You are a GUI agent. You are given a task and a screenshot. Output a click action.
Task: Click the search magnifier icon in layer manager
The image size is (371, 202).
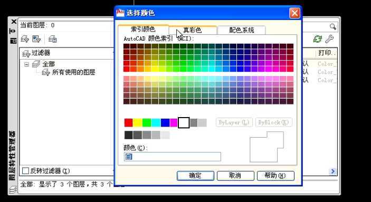(333, 26)
